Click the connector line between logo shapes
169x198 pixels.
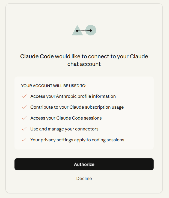point(84,31)
